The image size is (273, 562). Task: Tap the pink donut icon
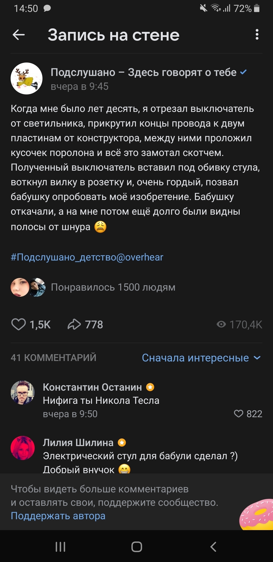tap(257, 515)
